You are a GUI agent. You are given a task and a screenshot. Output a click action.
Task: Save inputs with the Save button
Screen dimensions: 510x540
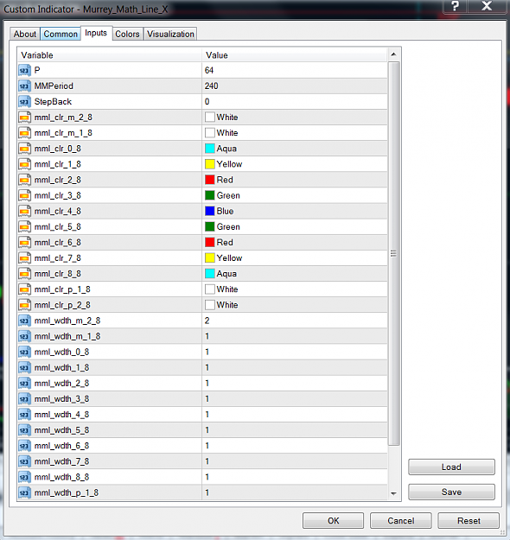pyautogui.click(x=451, y=492)
